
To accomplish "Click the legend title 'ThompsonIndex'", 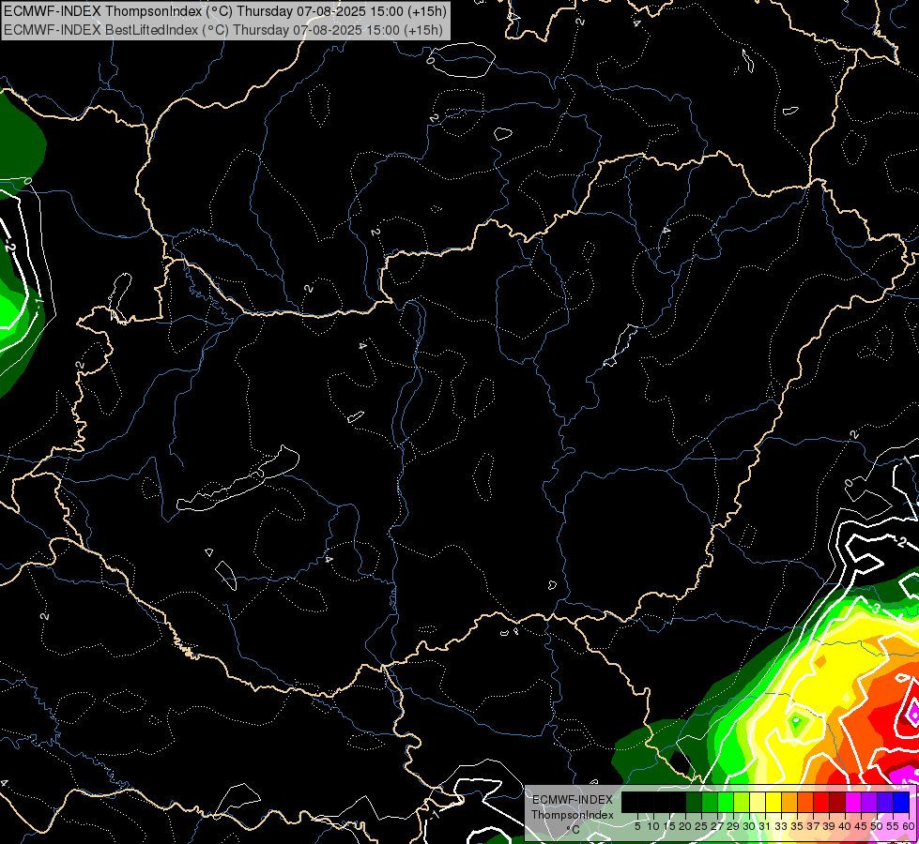I will [x=573, y=815].
